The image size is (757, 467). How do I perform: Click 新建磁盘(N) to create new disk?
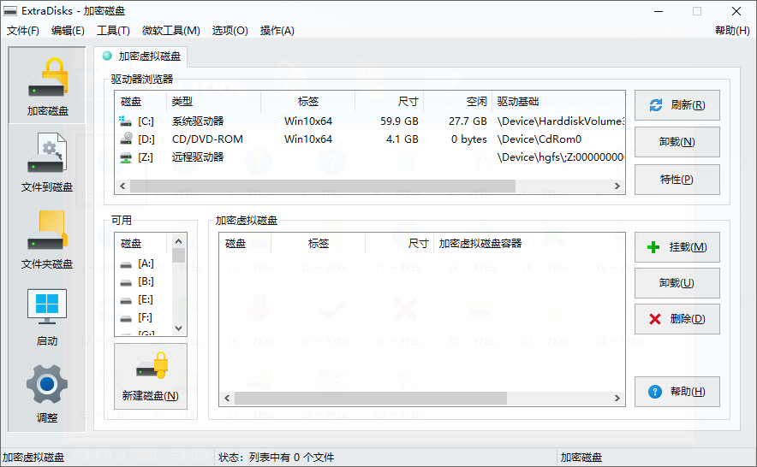pyautogui.click(x=151, y=376)
